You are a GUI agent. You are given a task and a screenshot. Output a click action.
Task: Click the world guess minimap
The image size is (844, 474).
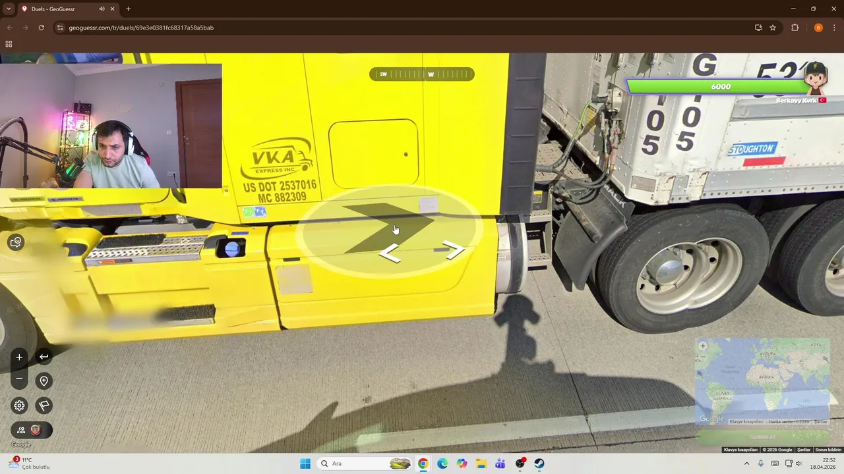click(x=763, y=382)
